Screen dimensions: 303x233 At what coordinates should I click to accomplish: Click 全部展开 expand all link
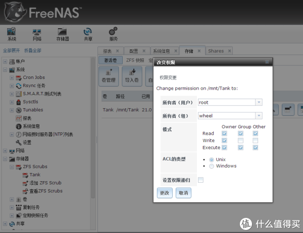click(11, 51)
